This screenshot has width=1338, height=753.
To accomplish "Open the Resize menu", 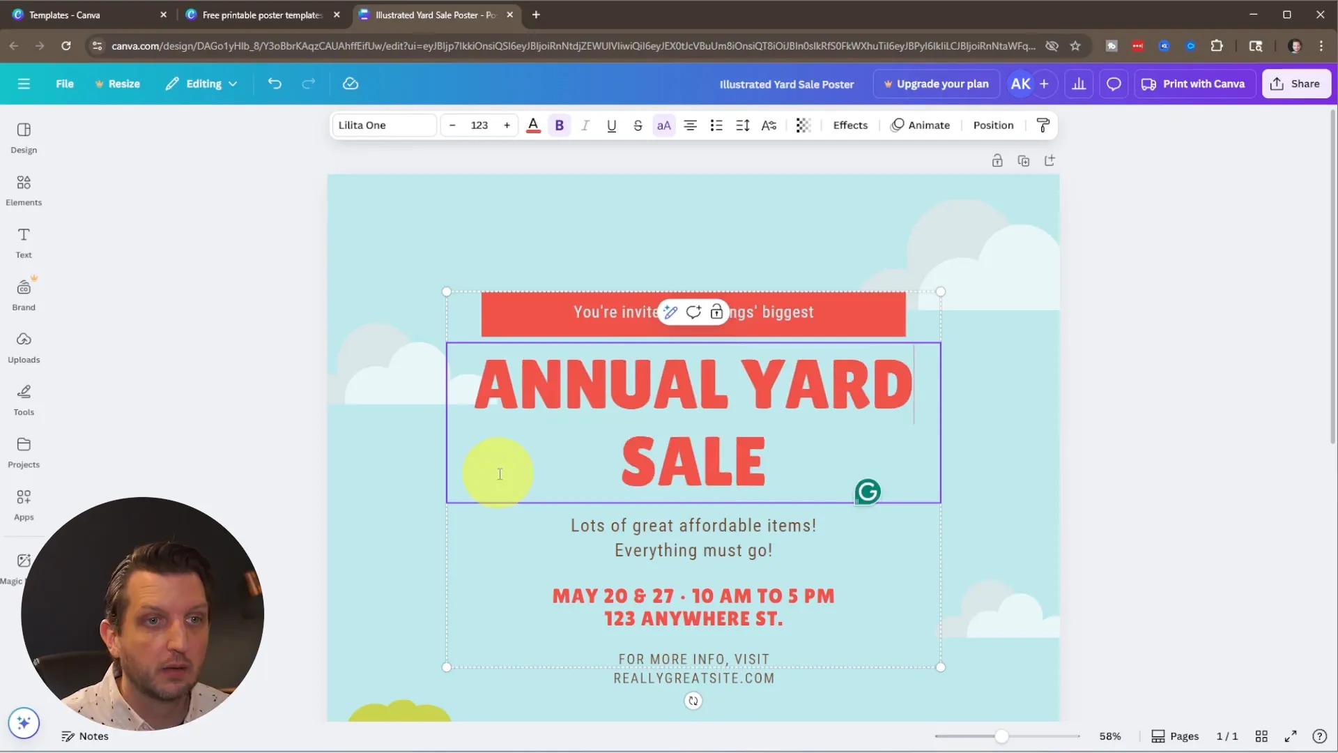I will 117,84.
